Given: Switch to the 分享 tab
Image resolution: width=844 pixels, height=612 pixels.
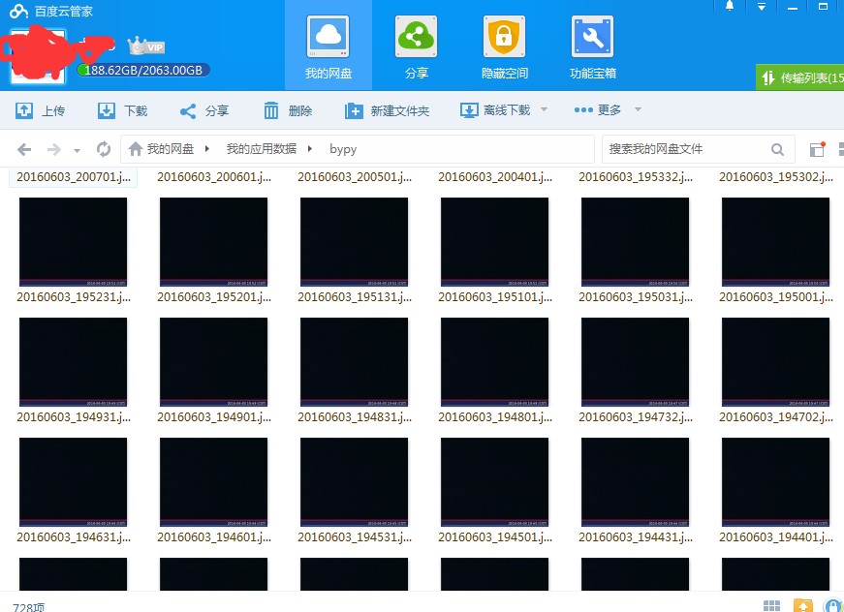Looking at the screenshot, I should click(x=416, y=47).
